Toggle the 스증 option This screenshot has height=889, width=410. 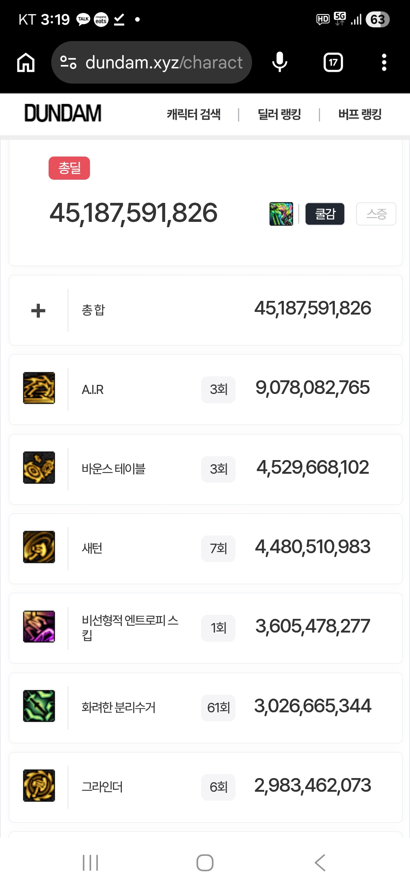pos(376,214)
